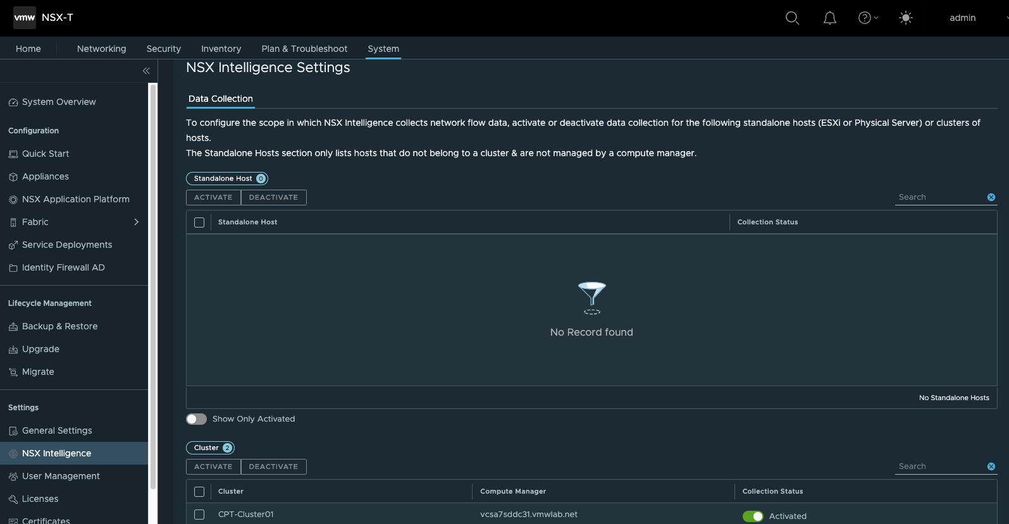Screen dimensions: 1009x524
Task: Click the Upgrade icon
Action: pyautogui.click(x=13, y=350)
